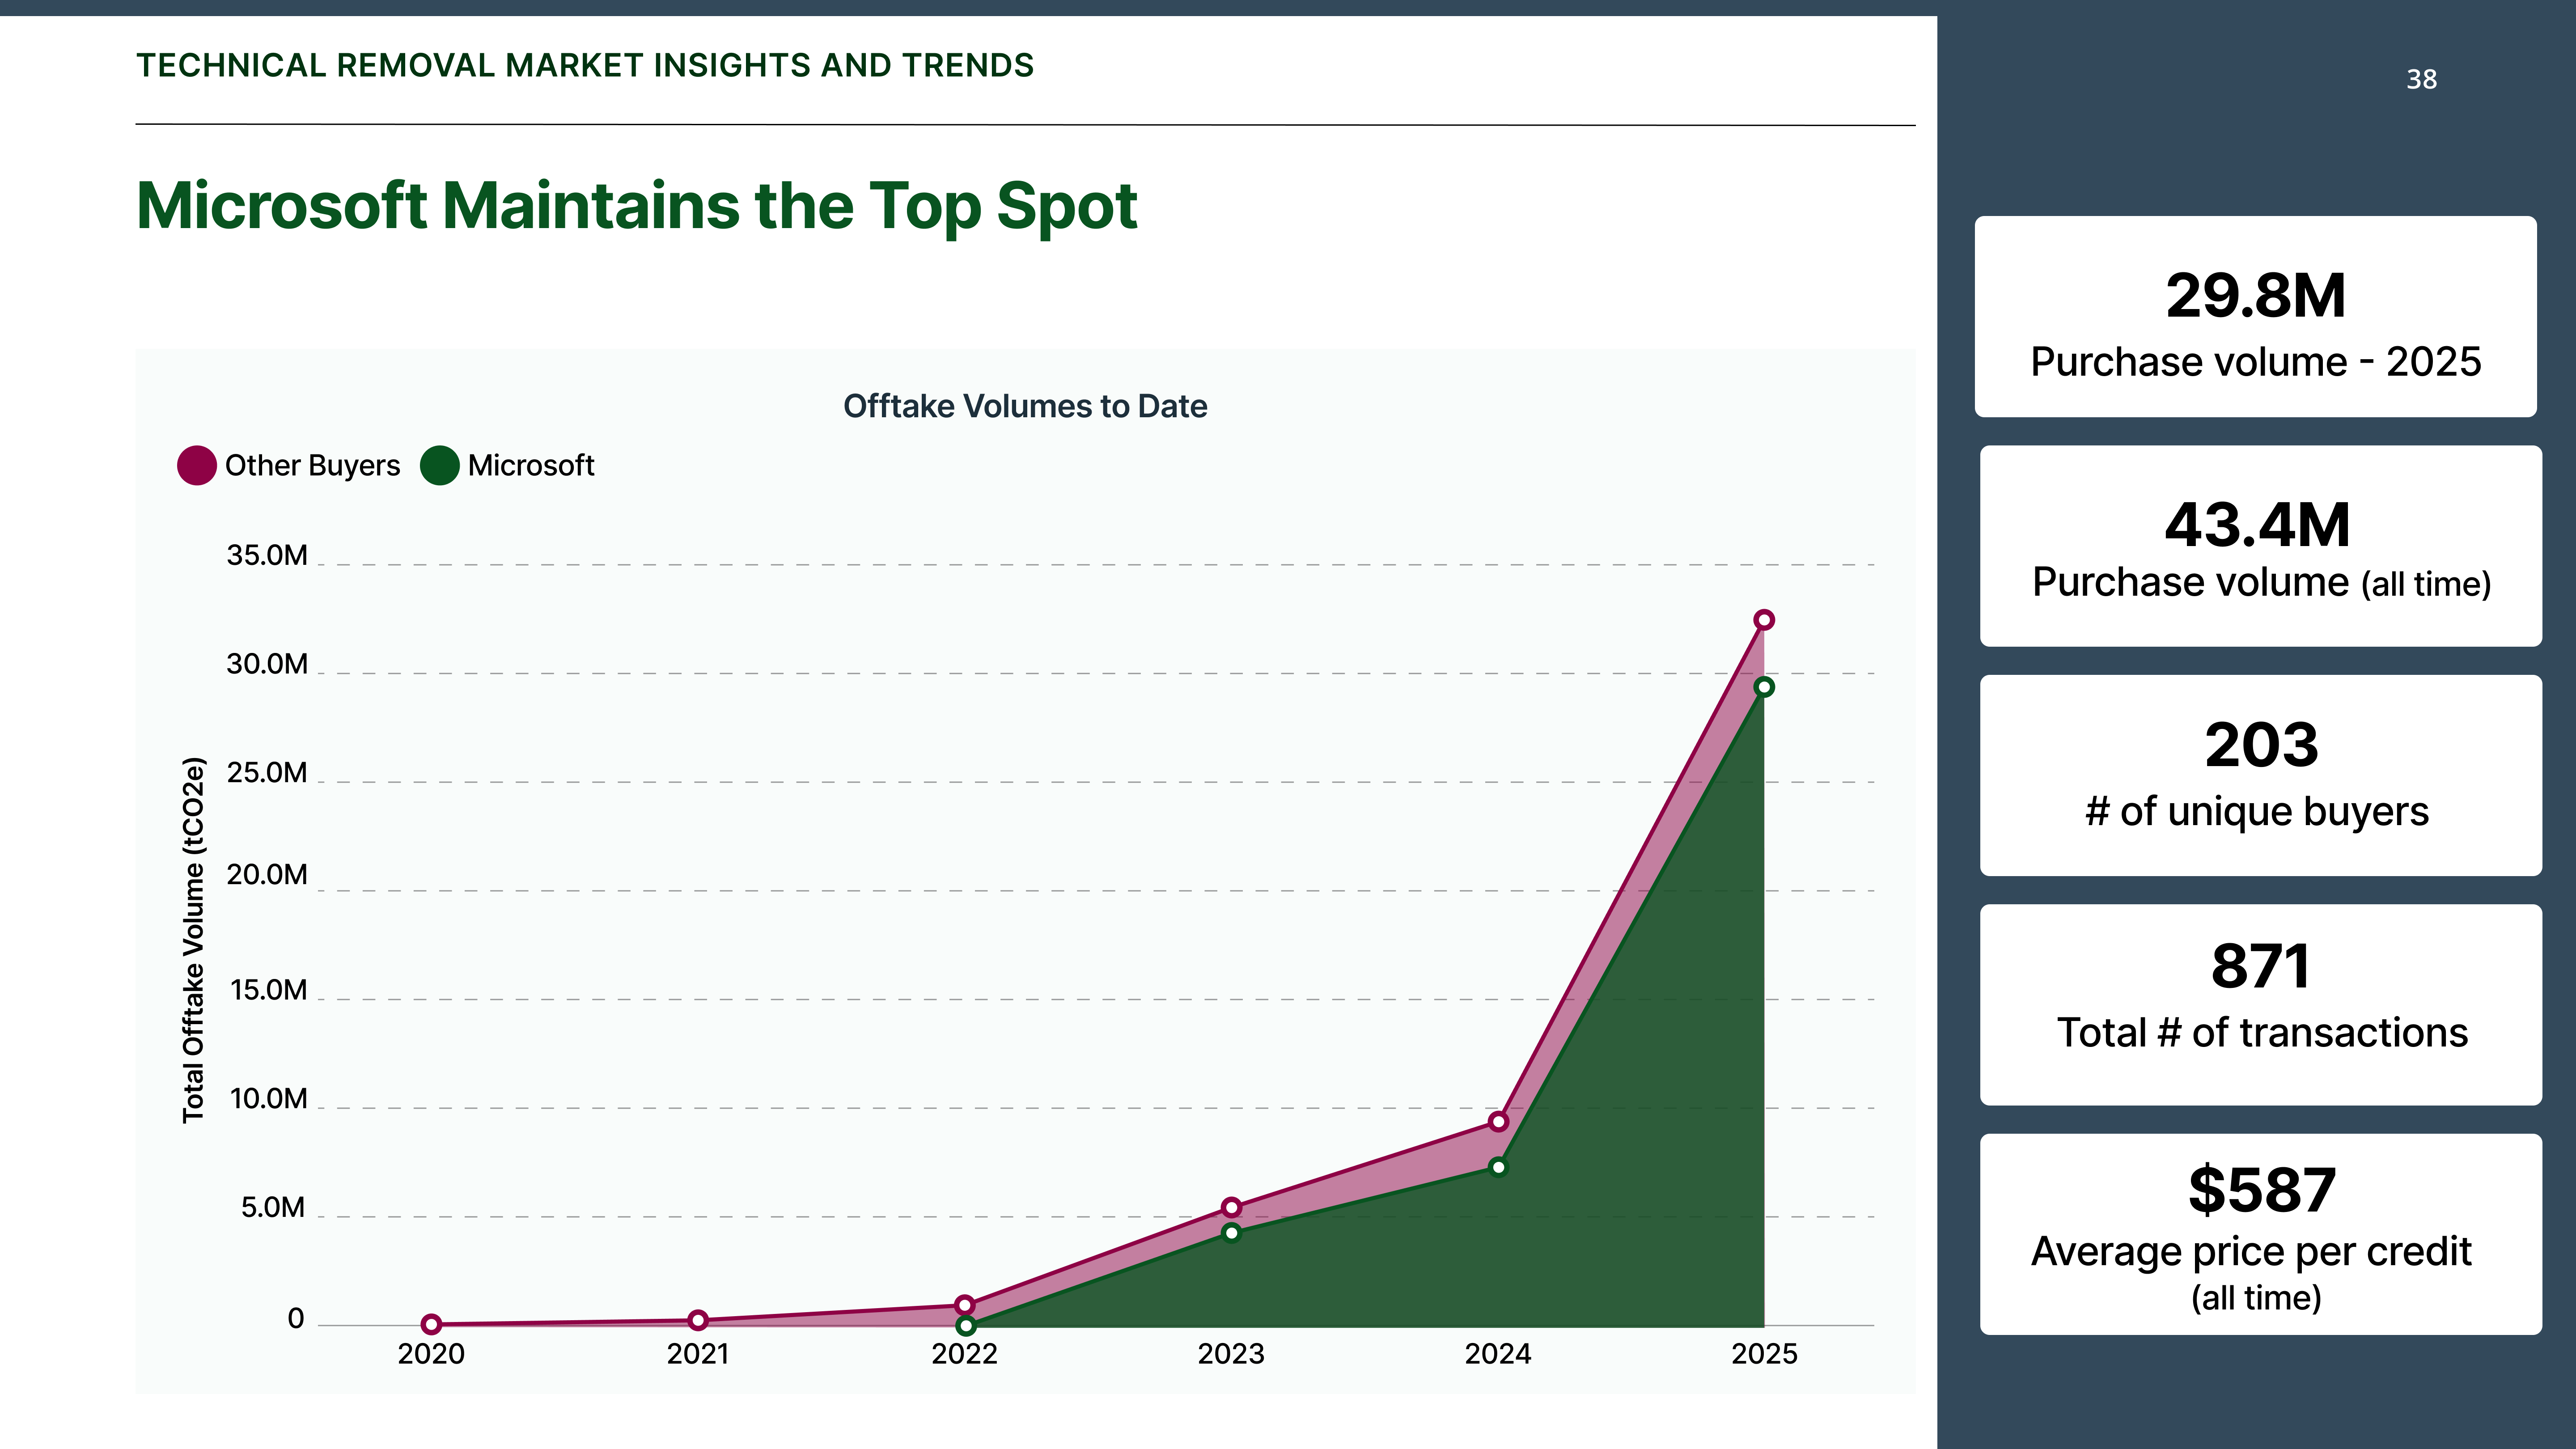Click the Technical Removal Market Insights header
Screen dimensions: 2576x1449
pyautogui.click(x=585, y=66)
